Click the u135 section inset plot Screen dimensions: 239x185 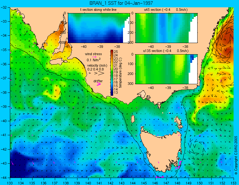(x=166, y=69)
